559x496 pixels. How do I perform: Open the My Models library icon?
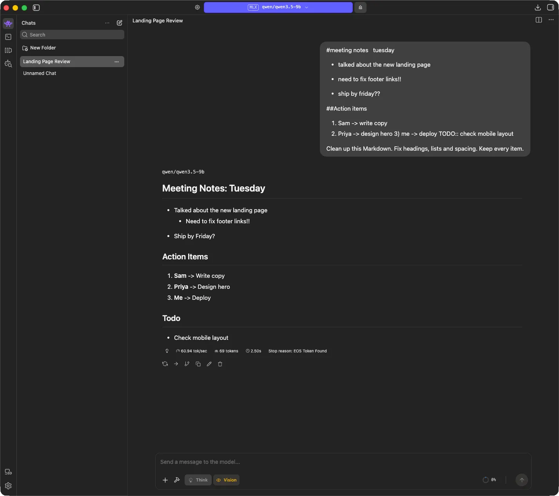[x=8, y=50]
